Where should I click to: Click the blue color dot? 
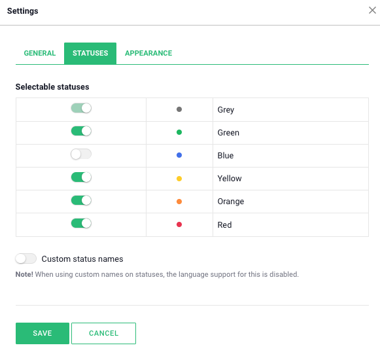(x=179, y=155)
